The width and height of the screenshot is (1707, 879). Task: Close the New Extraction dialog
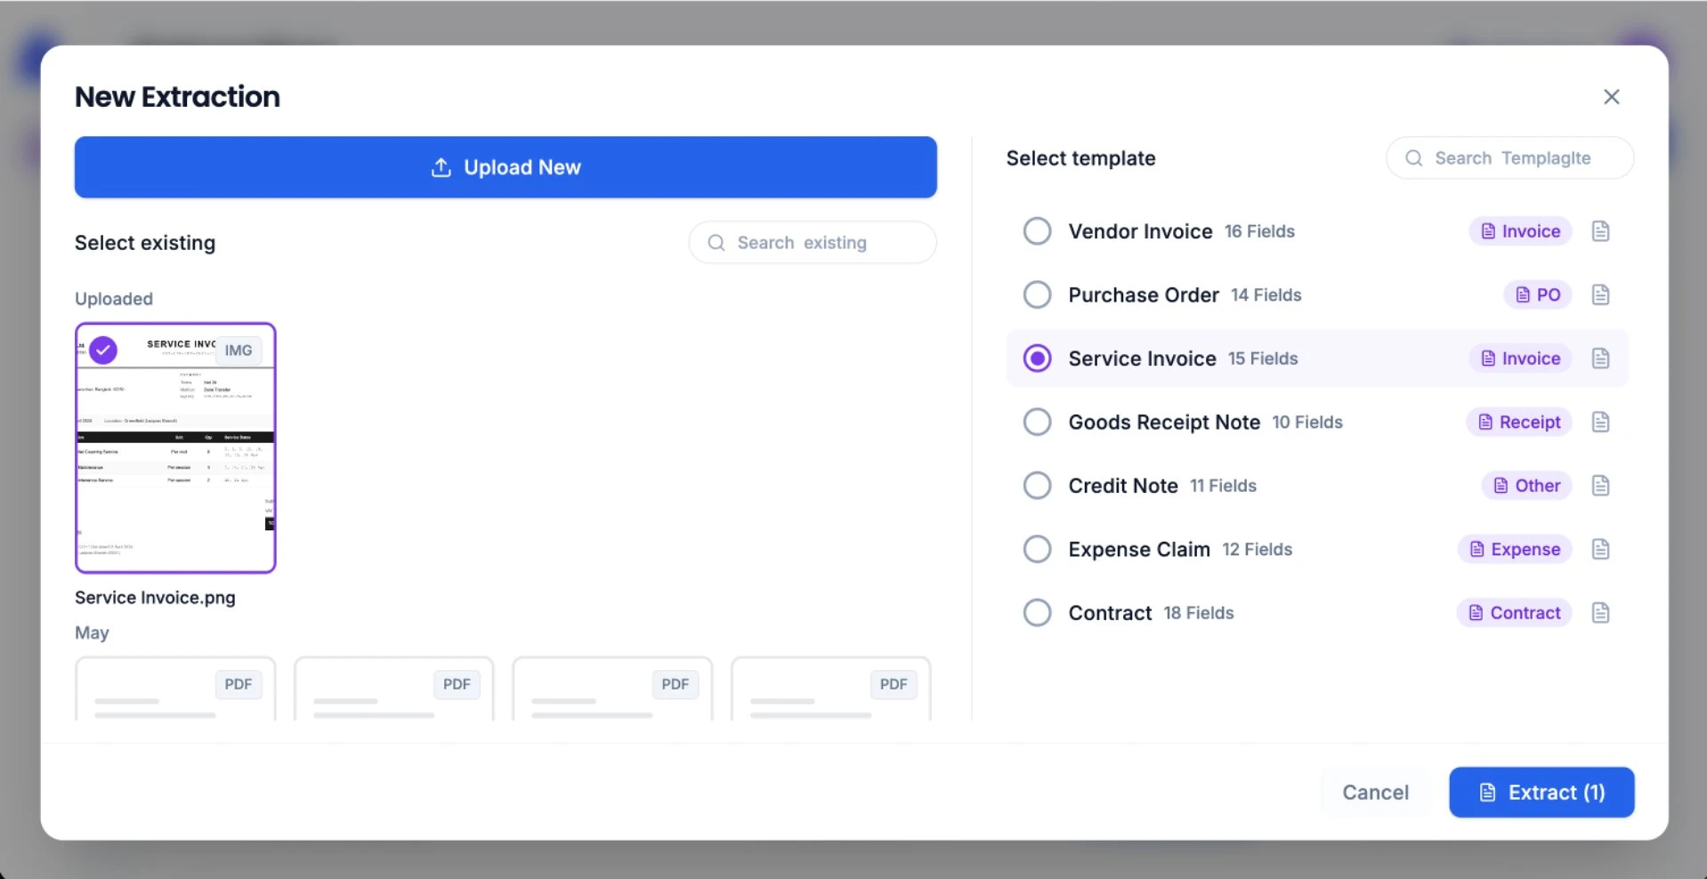1611,97
